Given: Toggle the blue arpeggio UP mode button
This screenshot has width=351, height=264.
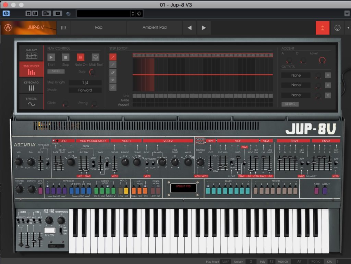Looking at the screenshot, I should point(72,191).
